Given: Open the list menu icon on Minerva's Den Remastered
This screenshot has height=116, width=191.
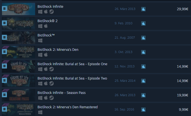Looking at the screenshot, I should [4, 109].
